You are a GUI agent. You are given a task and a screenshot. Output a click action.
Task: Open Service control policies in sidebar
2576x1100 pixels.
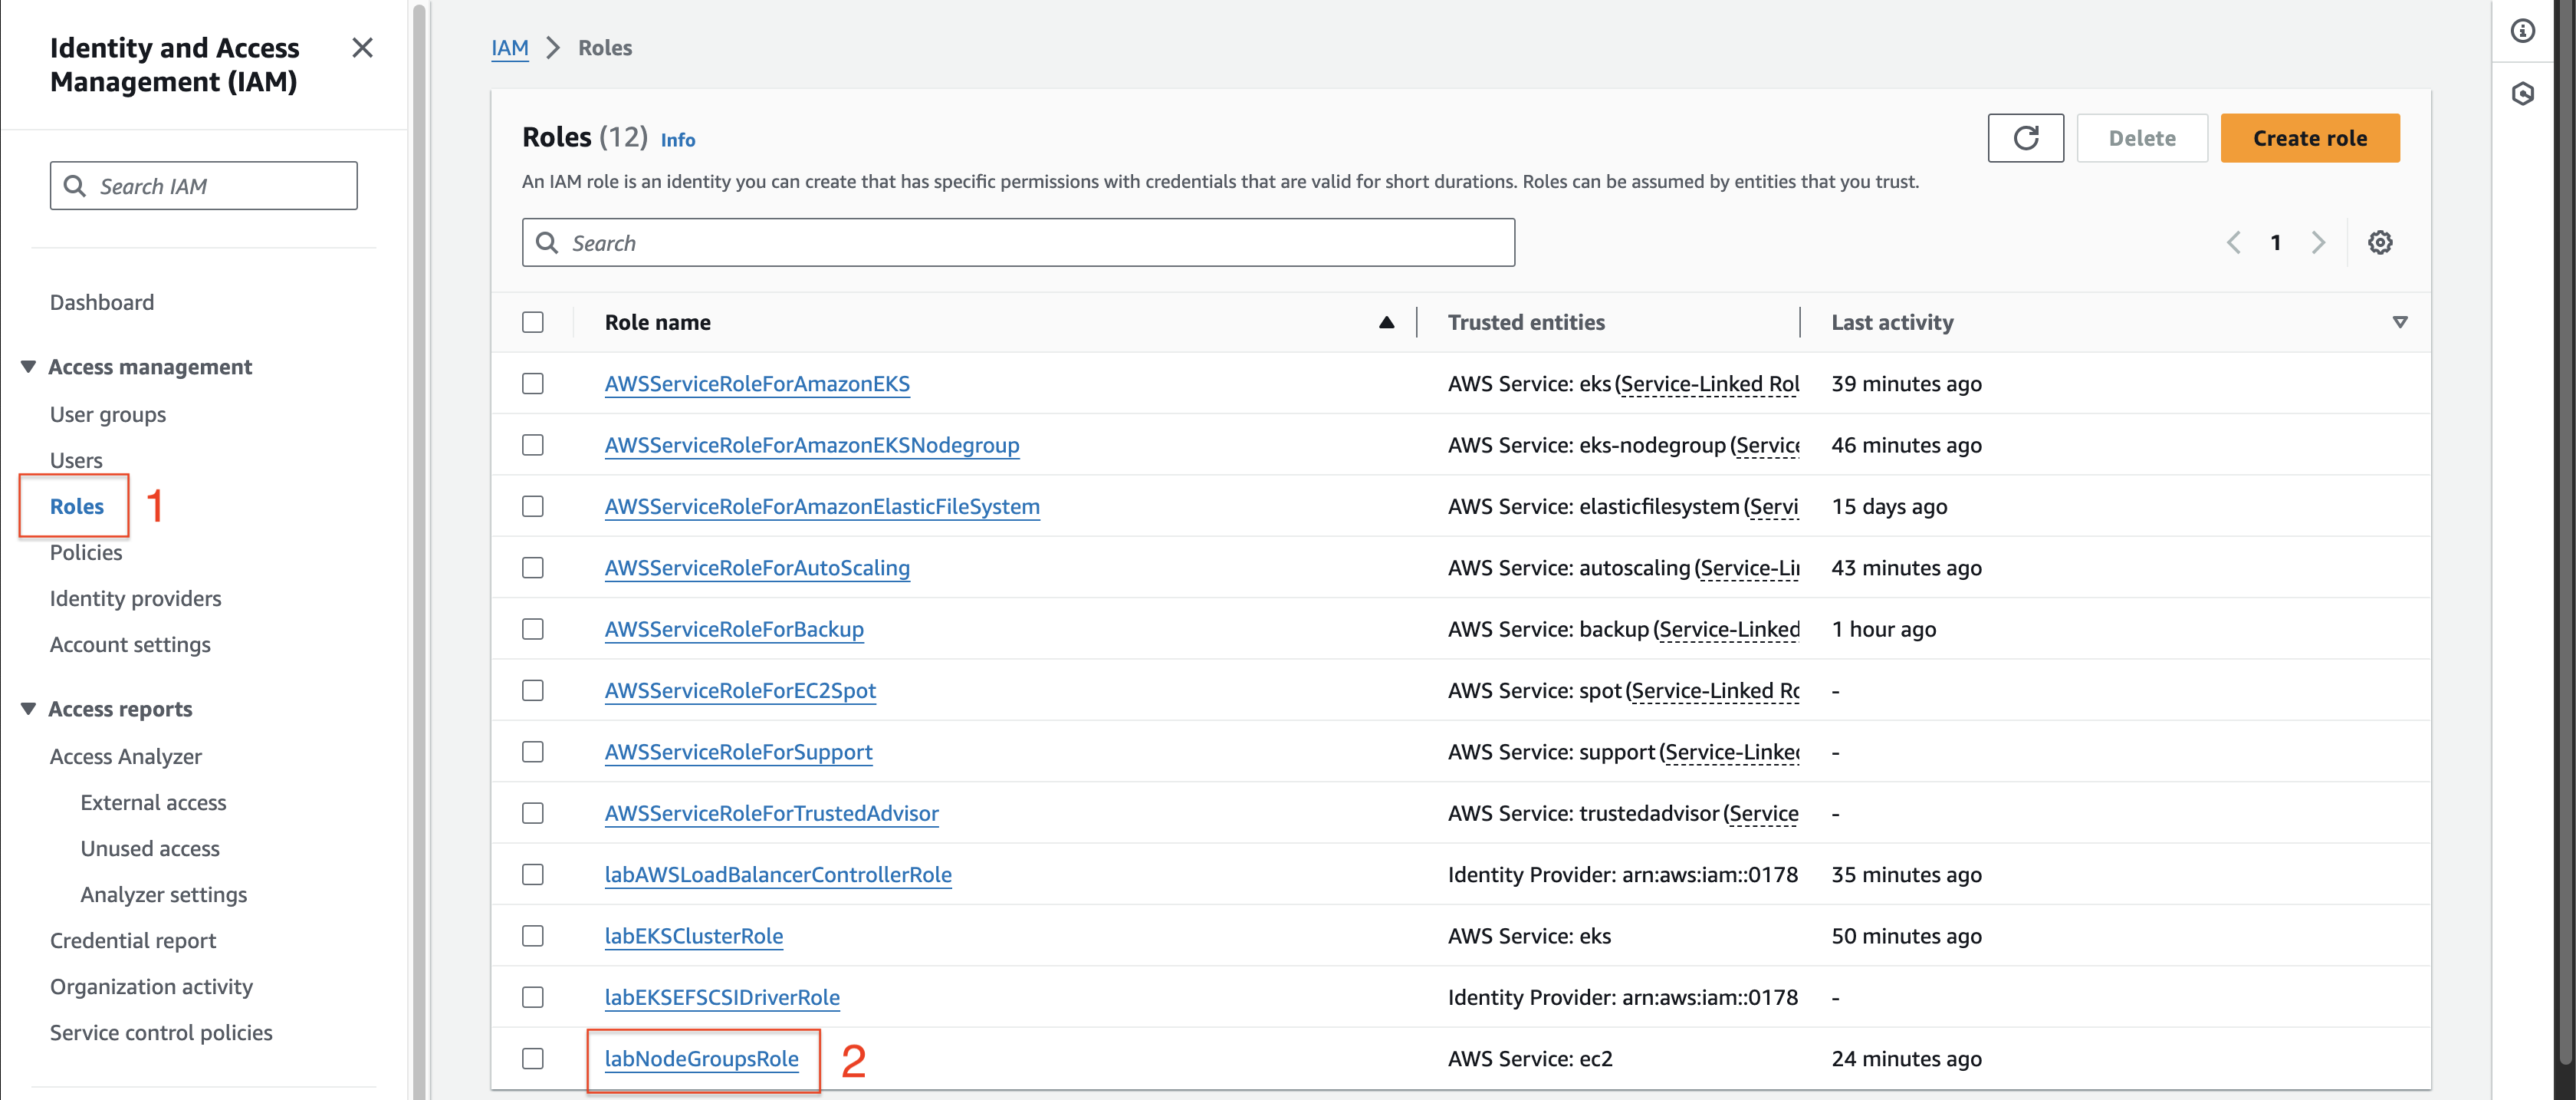[161, 1033]
